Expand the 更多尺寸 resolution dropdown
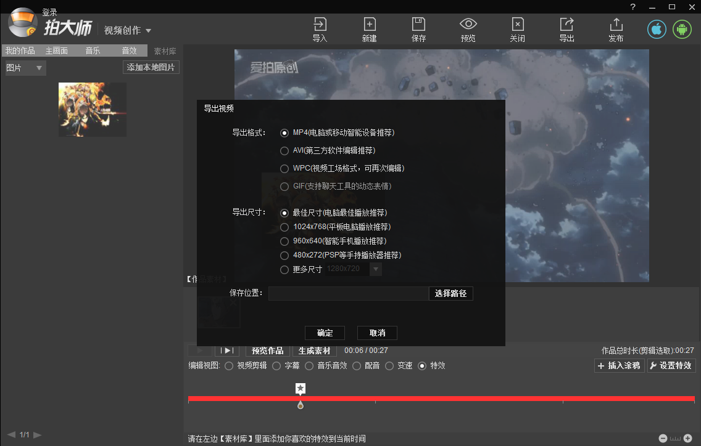 pyautogui.click(x=376, y=269)
